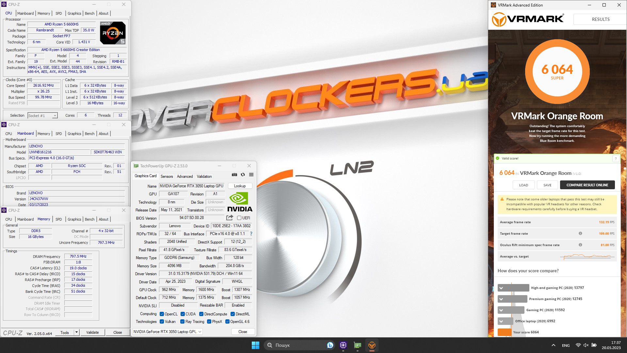
Task: Toggle the OpenGL 4.6 checkbox
Action: (x=227, y=322)
